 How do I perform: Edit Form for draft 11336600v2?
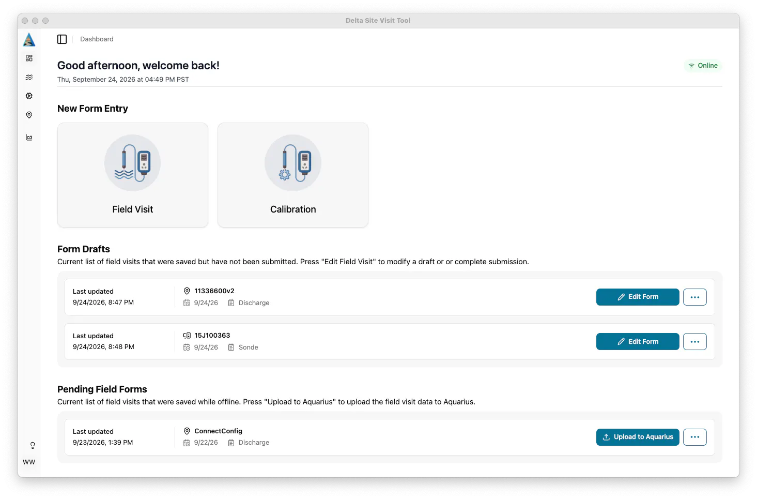[638, 297]
